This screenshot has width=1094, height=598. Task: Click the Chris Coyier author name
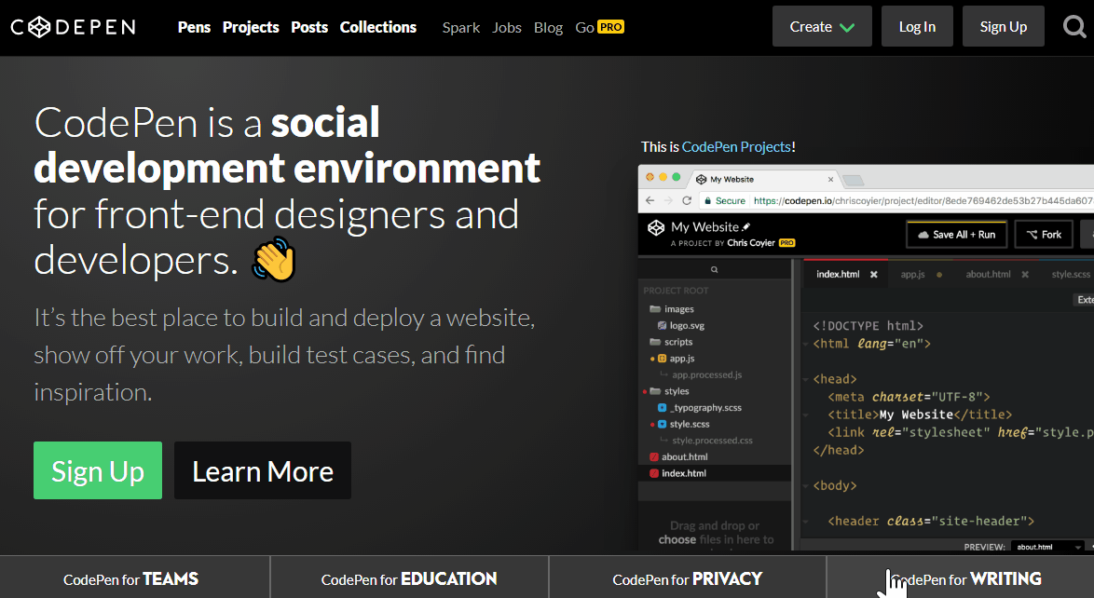click(751, 243)
